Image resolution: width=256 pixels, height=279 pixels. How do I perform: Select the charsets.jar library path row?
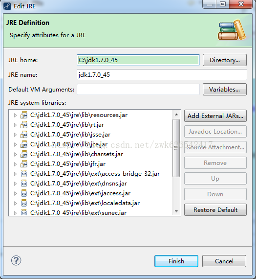tap(77, 154)
